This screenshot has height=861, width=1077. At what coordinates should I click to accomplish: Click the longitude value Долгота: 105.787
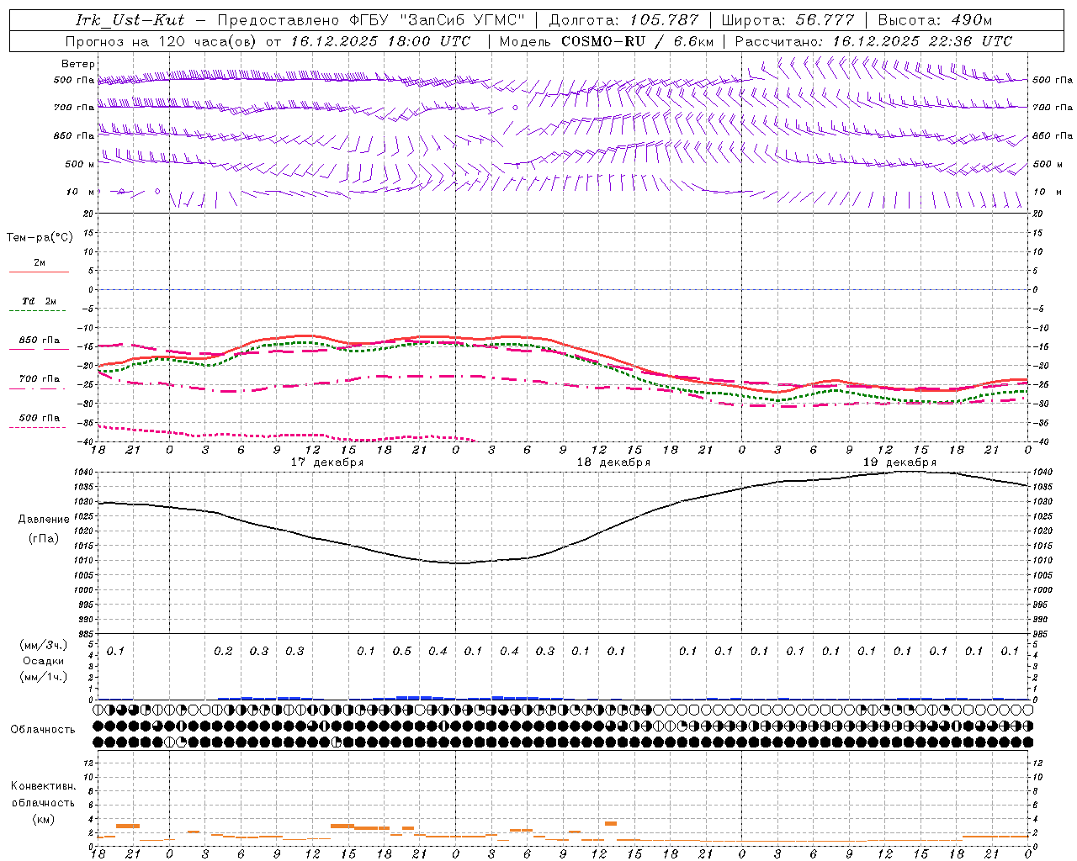point(623,20)
